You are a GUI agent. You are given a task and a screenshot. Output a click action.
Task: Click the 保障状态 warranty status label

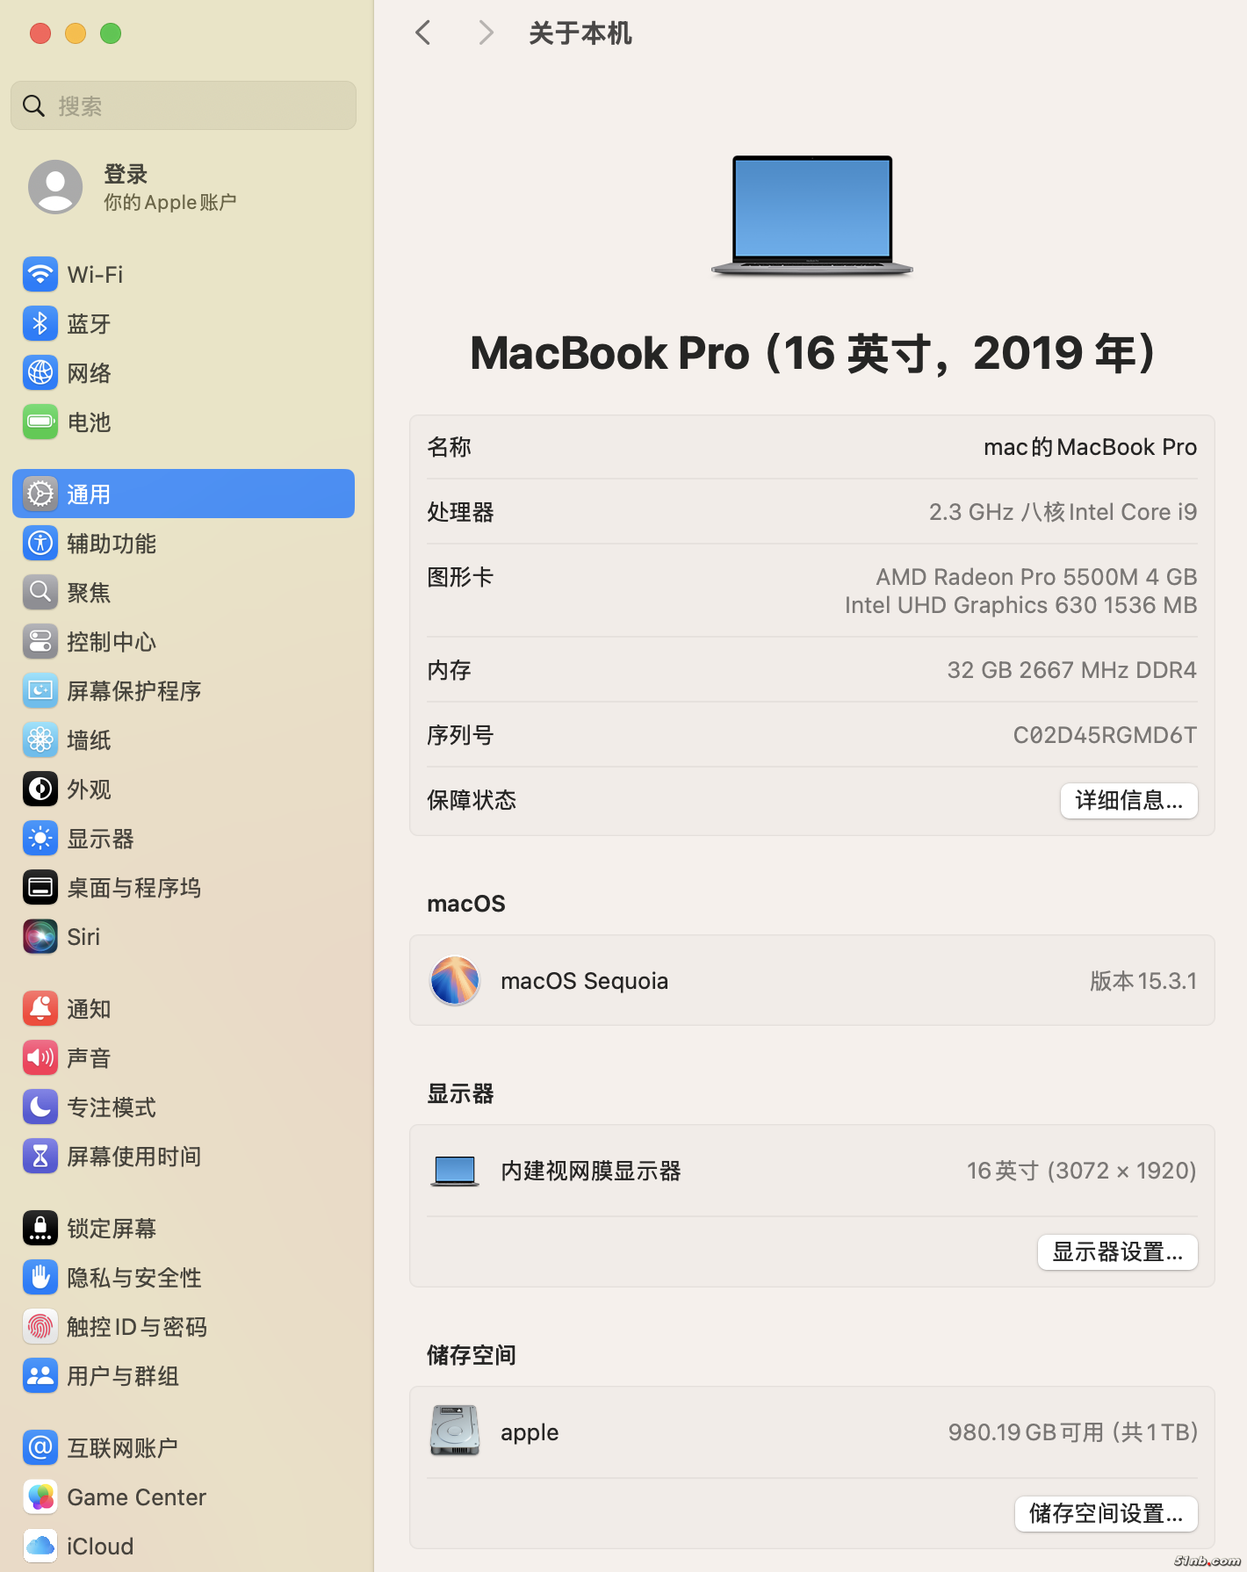pos(472,800)
